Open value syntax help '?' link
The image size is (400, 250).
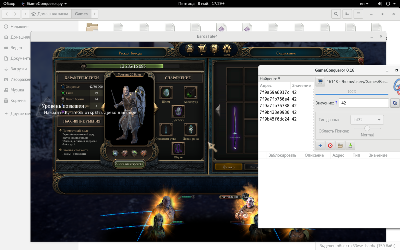336,103
